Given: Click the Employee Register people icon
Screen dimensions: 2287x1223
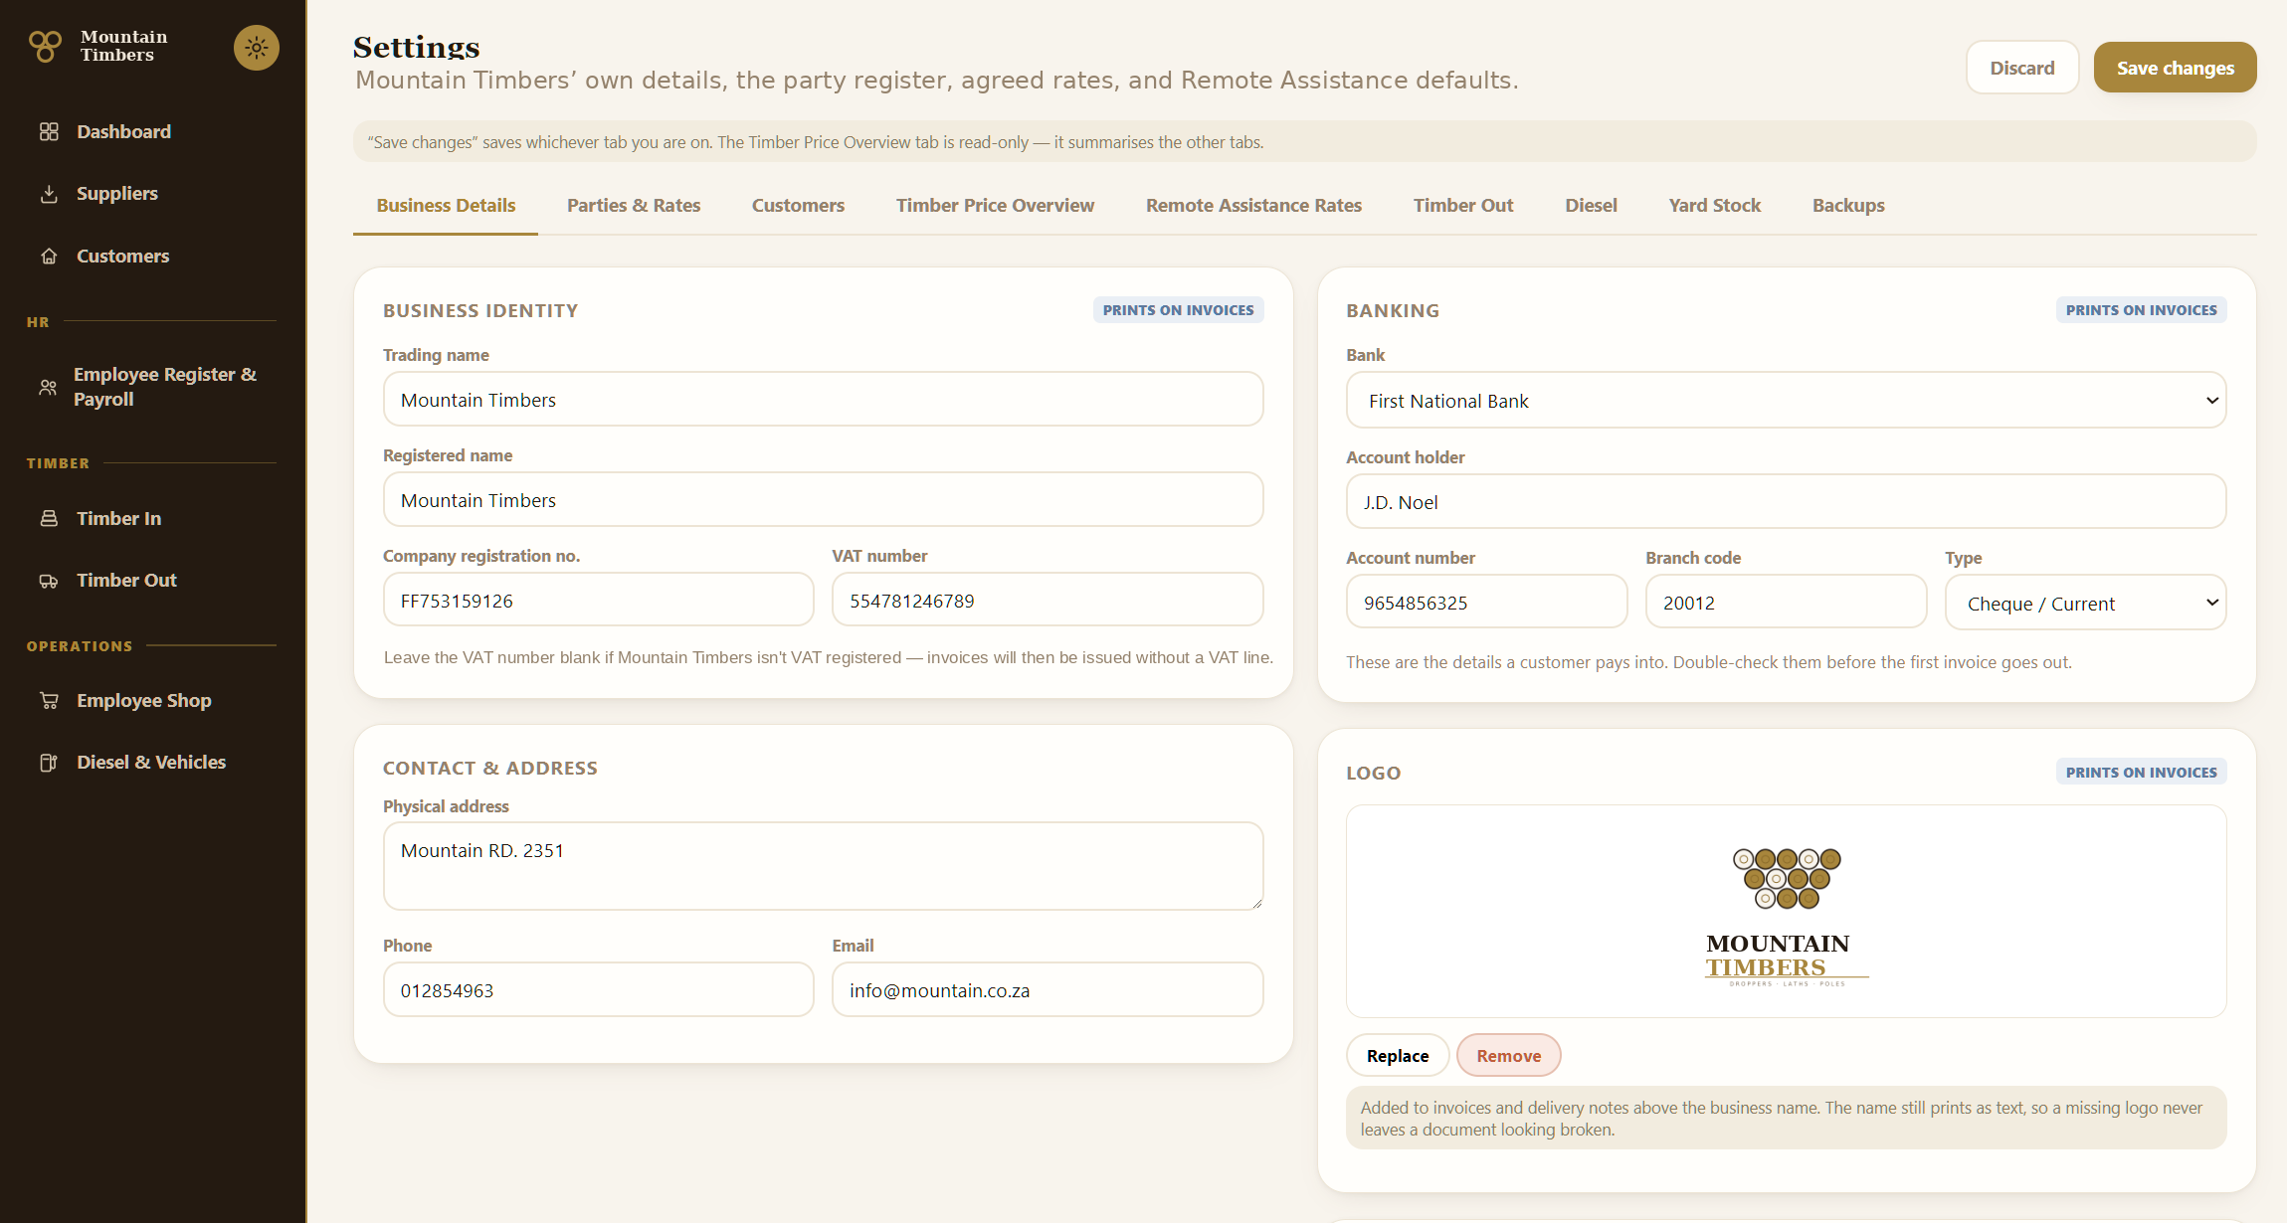Looking at the screenshot, I should 48,387.
